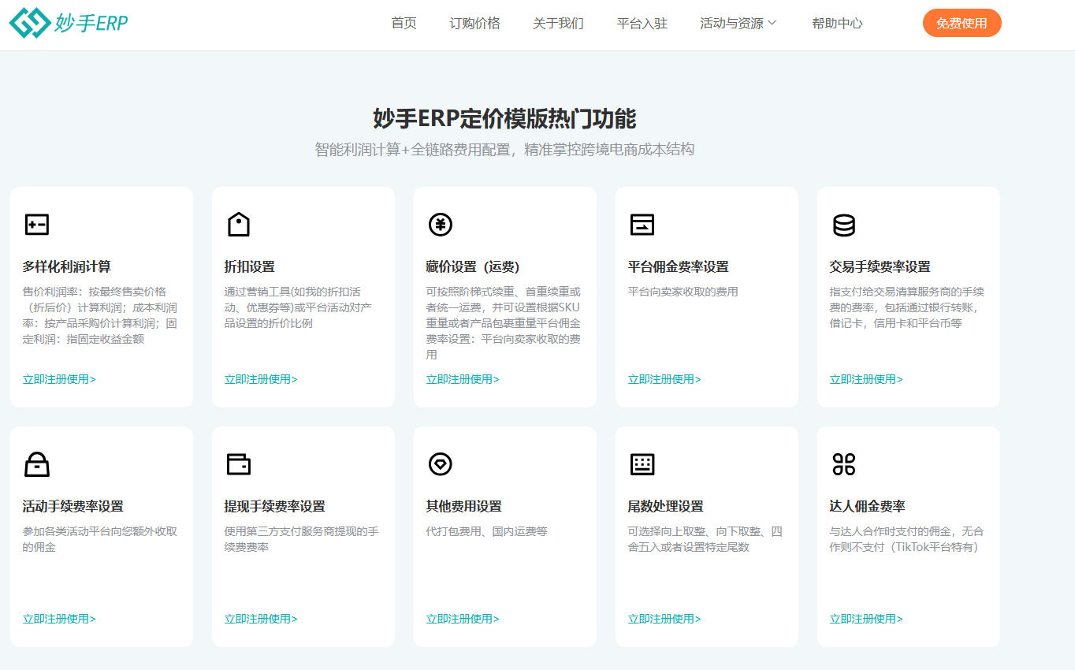Click the 其他费用设置 card title
Viewport: 1075px width, 670px height.
[x=464, y=506]
